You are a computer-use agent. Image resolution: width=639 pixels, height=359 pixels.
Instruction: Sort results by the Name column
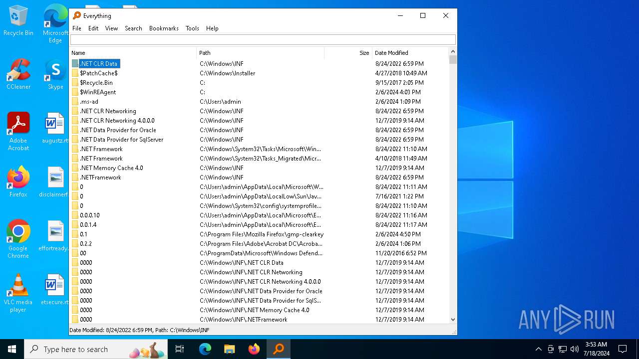click(133, 53)
